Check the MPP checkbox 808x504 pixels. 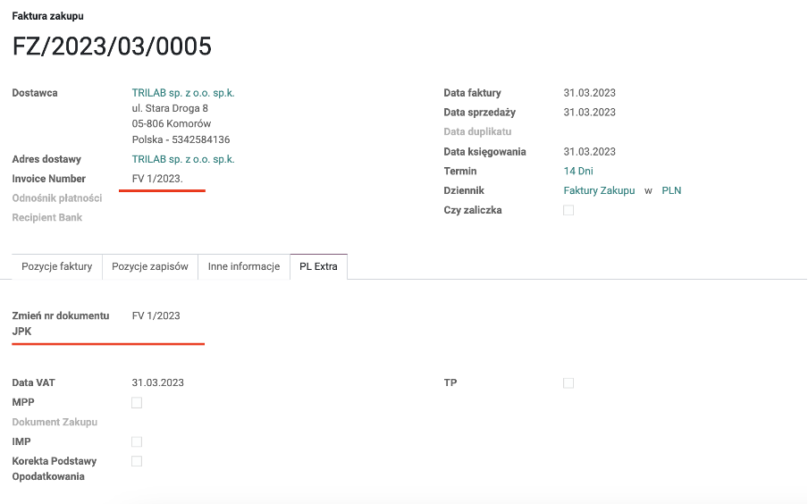(x=137, y=402)
